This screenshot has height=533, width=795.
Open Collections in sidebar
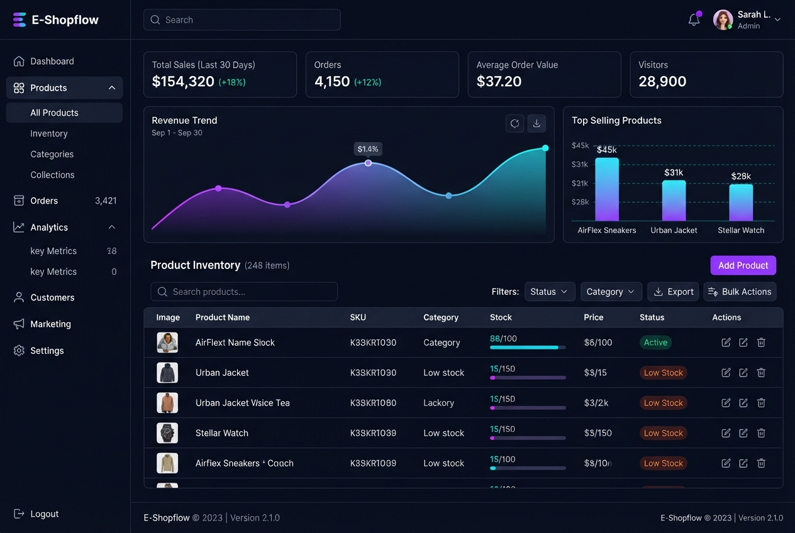(x=52, y=175)
